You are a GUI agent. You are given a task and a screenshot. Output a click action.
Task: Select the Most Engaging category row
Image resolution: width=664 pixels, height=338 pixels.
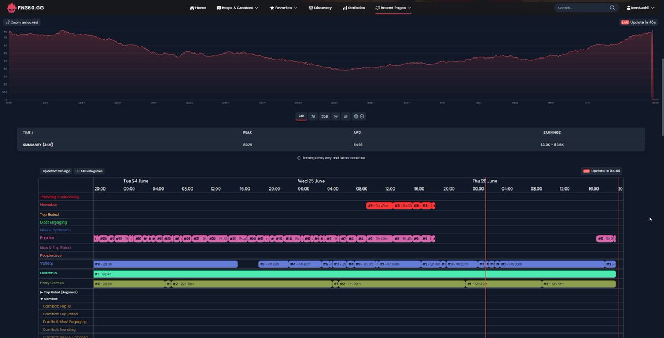coord(54,223)
